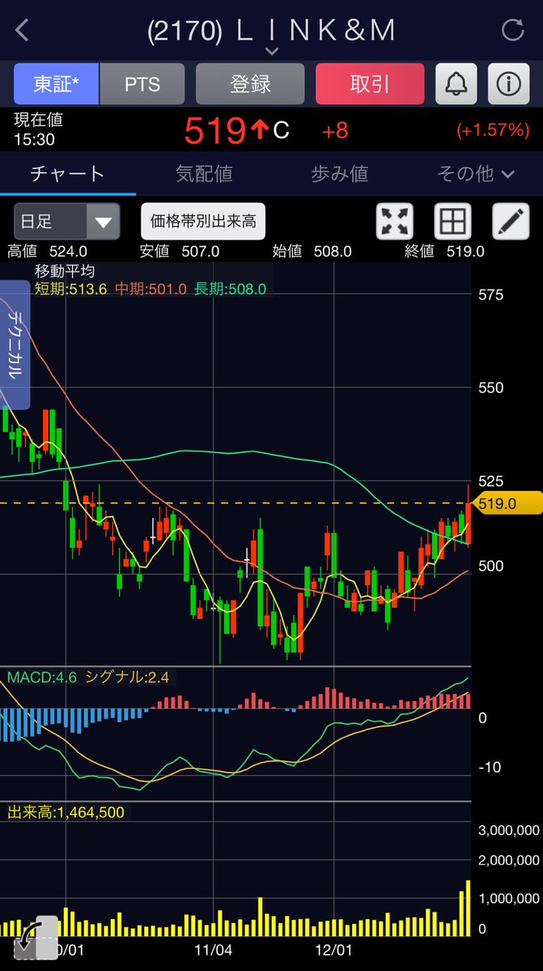This screenshot has width=543, height=971.
Task: Expand chart to full screen
Action: click(x=395, y=220)
